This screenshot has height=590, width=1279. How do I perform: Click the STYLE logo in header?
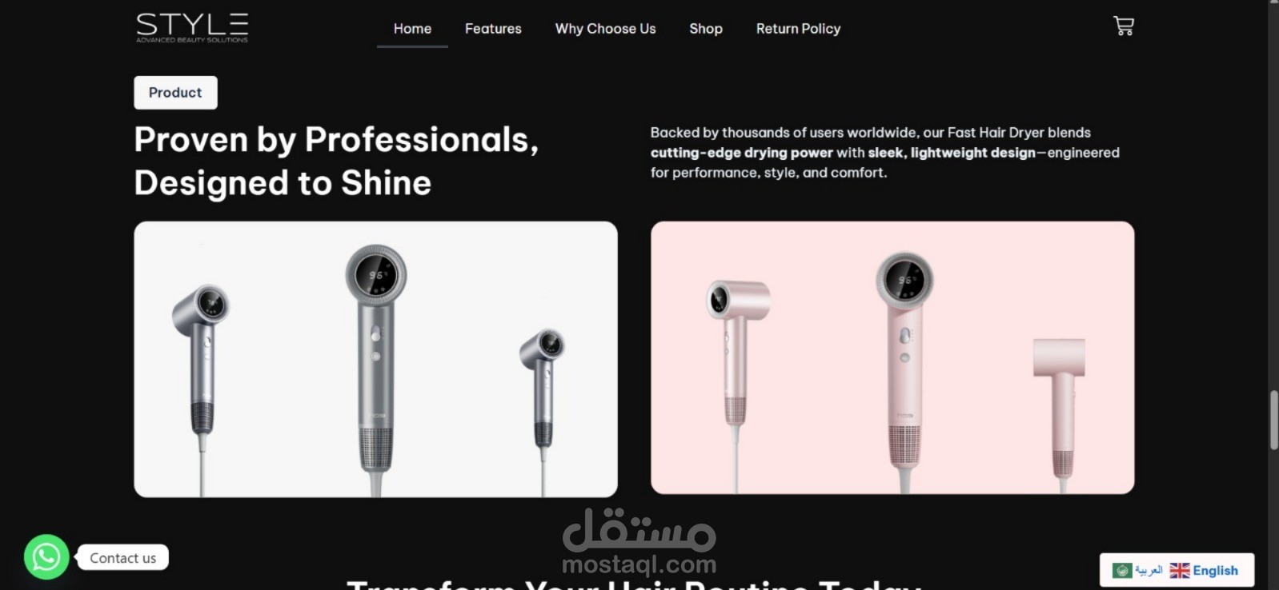coord(192,28)
